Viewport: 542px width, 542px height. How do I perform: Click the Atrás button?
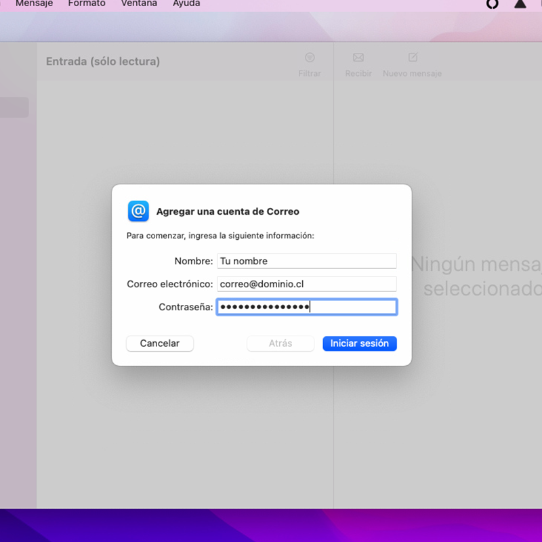(280, 343)
